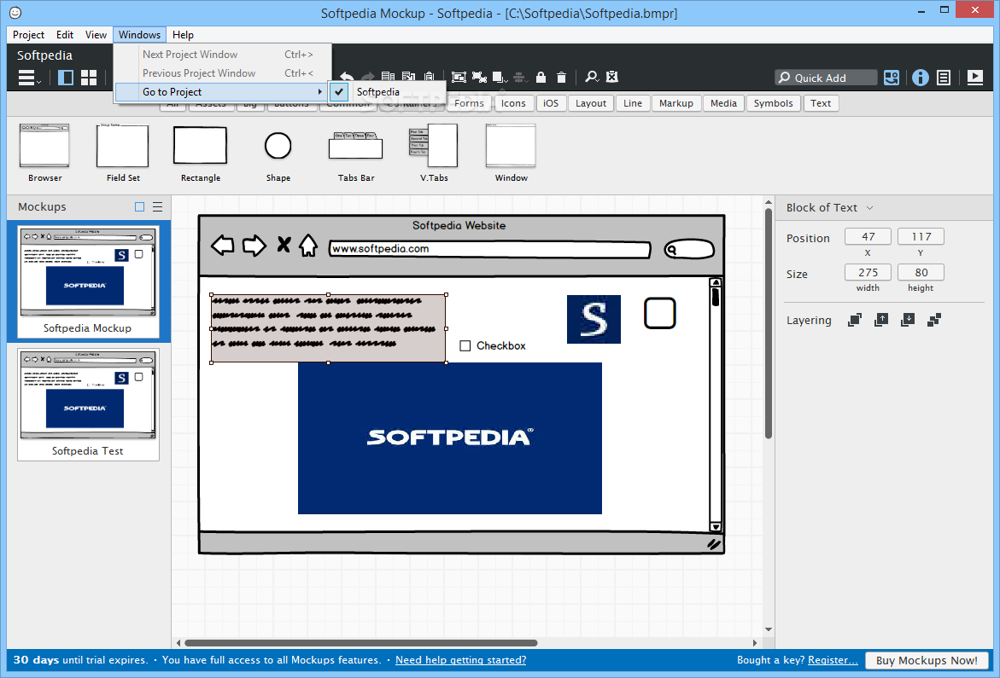The height and width of the screenshot is (678, 1000).
Task: Select the small S logo image on canvas
Action: tap(594, 319)
